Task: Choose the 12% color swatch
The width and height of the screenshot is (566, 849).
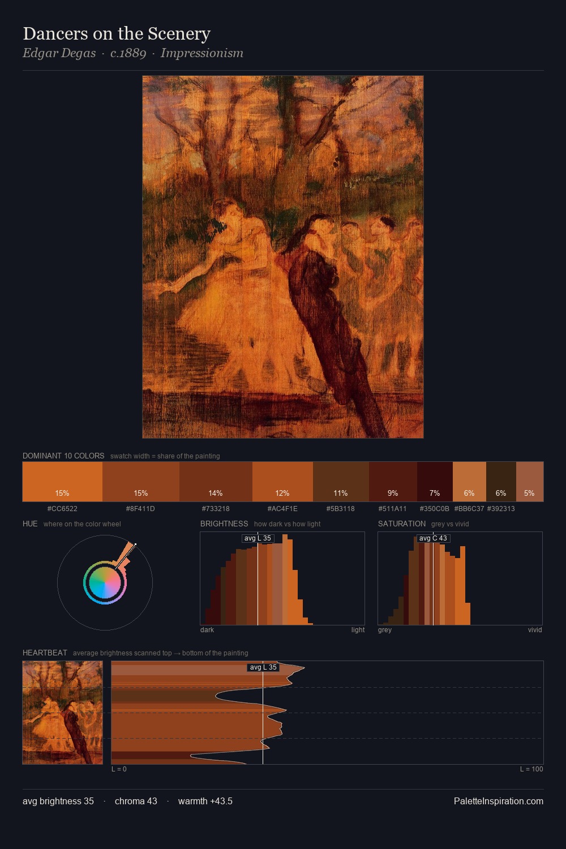Action: click(x=282, y=482)
